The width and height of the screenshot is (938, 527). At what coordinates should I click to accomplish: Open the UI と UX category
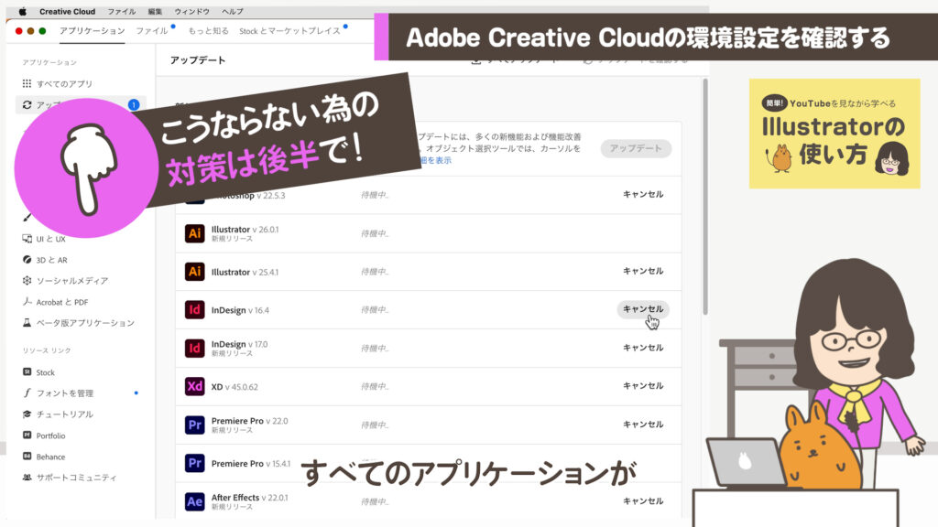pyautogui.click(x=44, y=239)
